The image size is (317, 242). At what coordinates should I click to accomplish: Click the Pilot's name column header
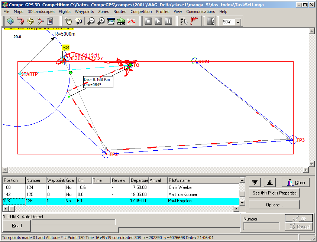(204, 180)
